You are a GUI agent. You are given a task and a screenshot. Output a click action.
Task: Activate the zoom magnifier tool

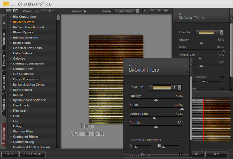pos(152,11)
